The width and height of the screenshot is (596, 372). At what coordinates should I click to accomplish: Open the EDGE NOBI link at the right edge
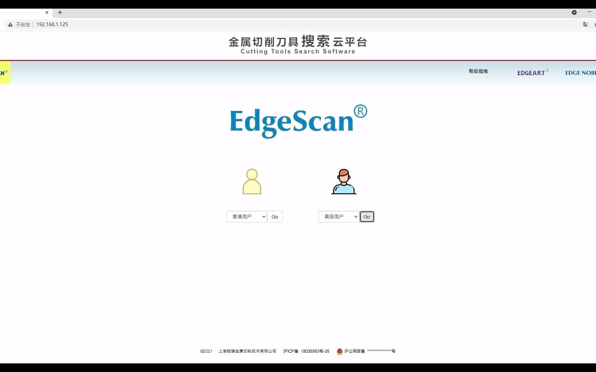point(580,73)
